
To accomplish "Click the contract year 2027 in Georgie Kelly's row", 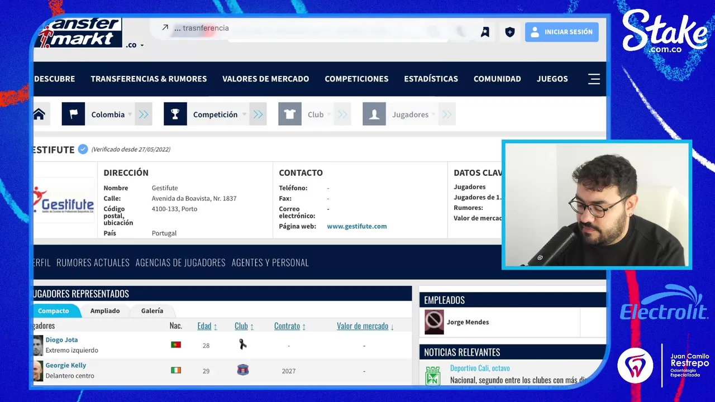I will point(289,371).
